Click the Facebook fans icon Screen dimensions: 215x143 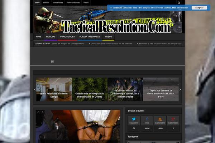(147, 119)
